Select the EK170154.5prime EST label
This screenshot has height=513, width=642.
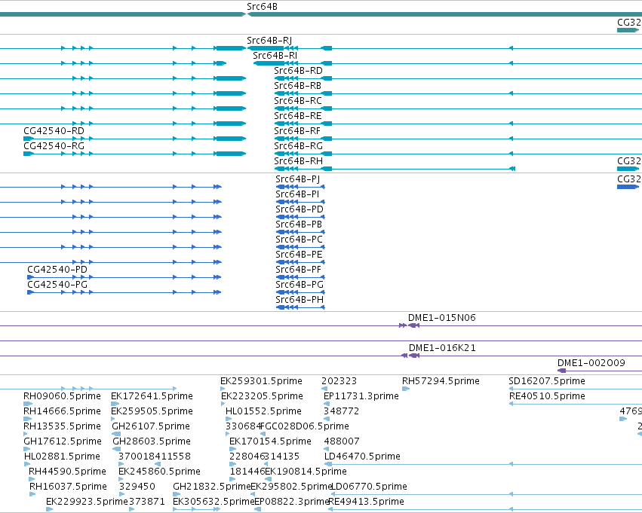[x=270, y=442]
